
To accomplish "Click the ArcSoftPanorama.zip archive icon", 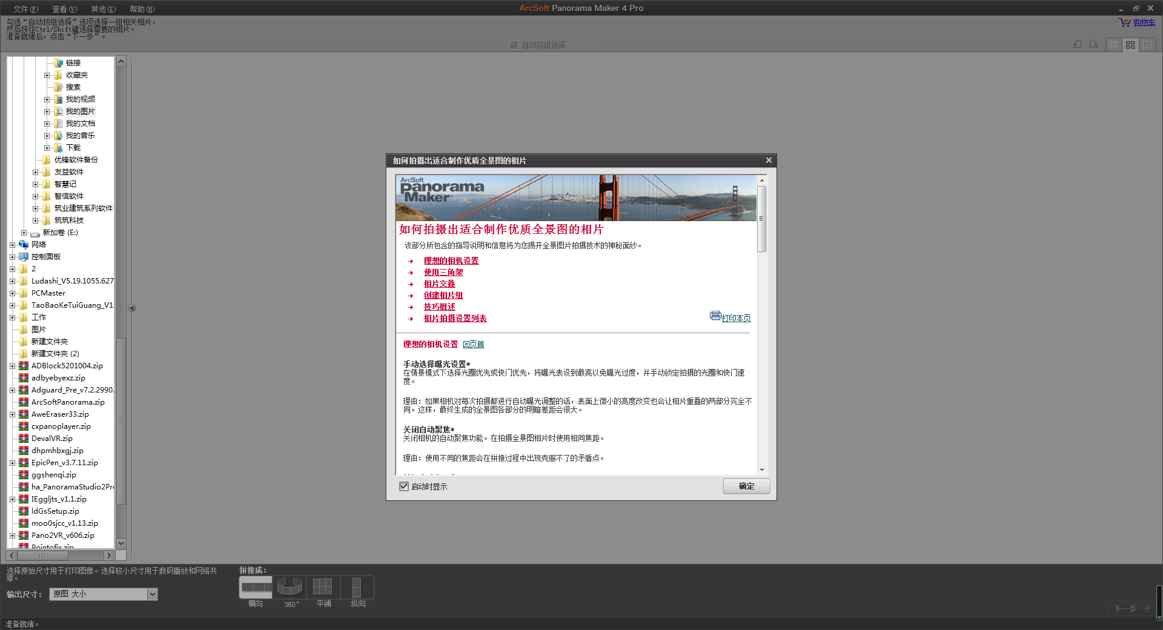I will pyautogui.click(x=24, y=402).
